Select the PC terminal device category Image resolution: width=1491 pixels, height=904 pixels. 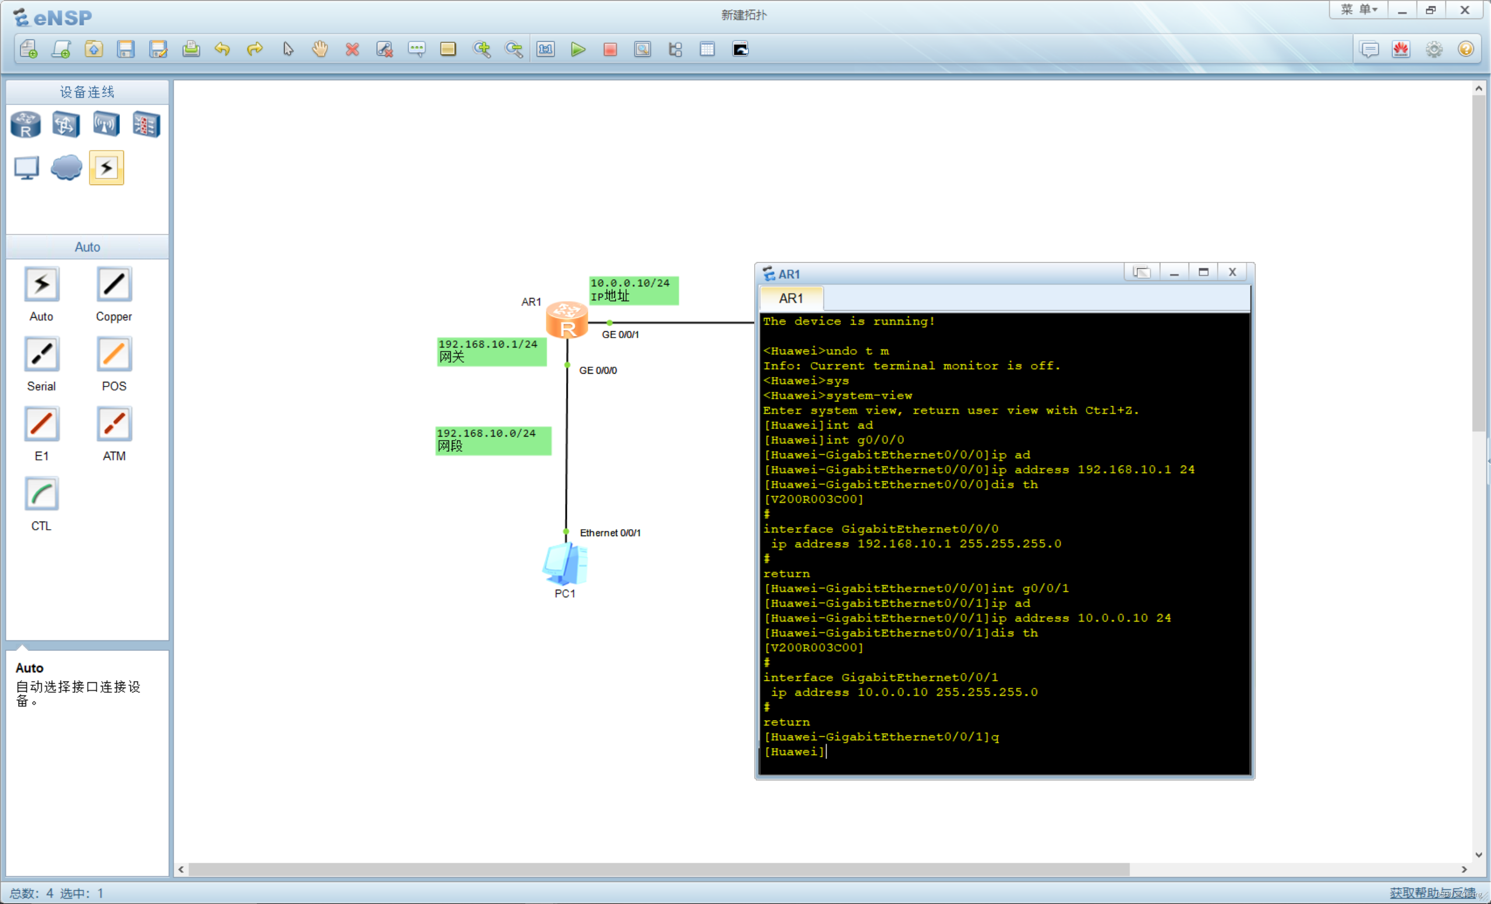[x=26, y=168]
